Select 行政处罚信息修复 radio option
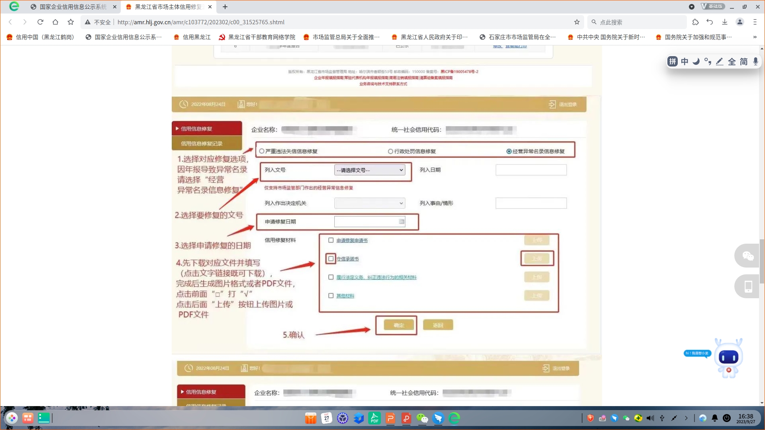Screen dimensions: 765x430 [x=390, y=151]
